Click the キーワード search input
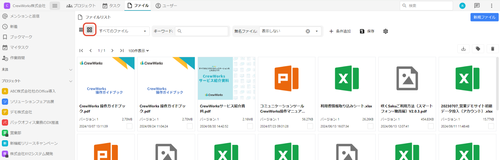This screenshot has height=160, width=500. pos(202,31)
